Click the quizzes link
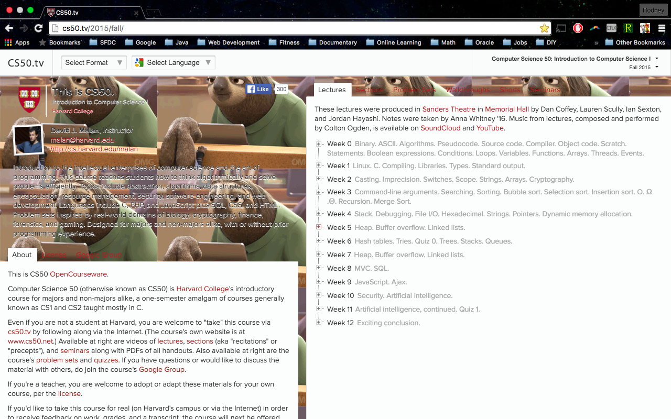Screen dimensions: 671x419 point(106,360)
